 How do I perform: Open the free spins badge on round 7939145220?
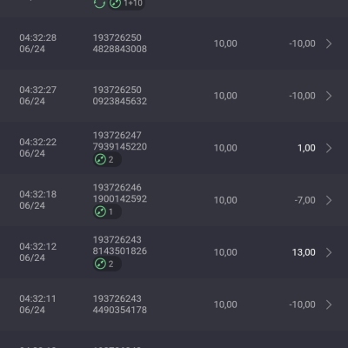coord(107,159)
